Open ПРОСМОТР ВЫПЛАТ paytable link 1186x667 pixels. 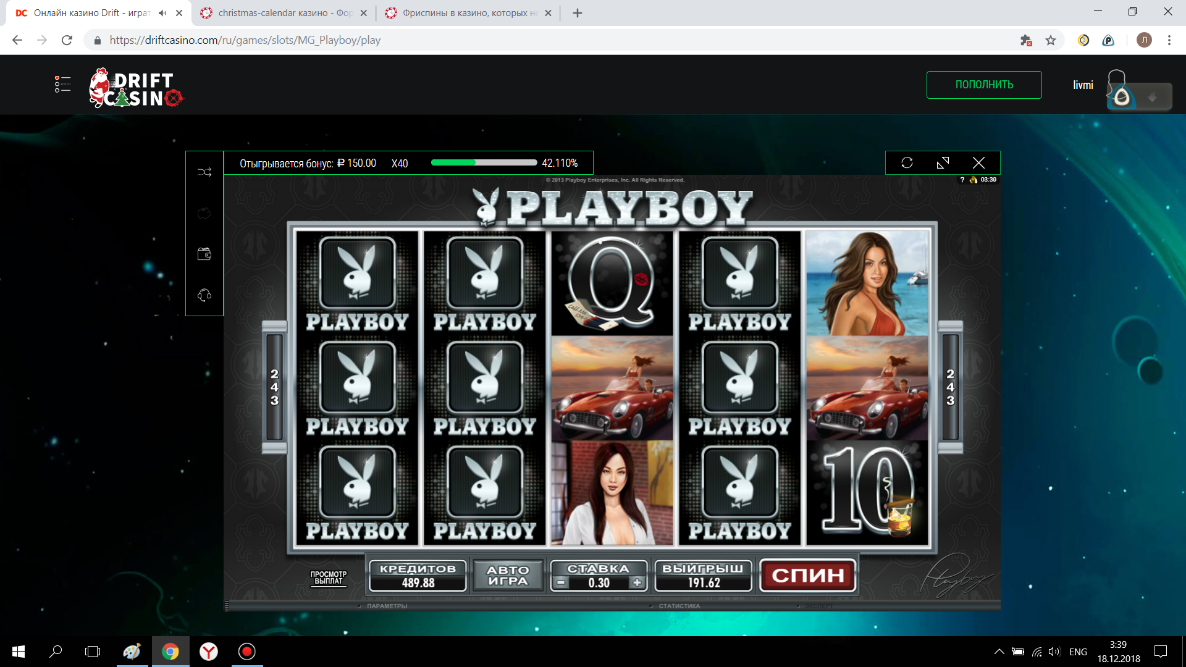point(328,577)
